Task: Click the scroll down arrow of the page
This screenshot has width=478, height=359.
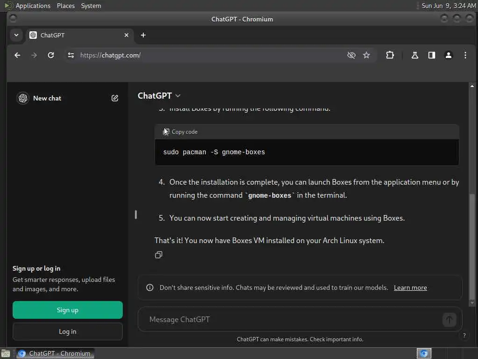Action: coord(472,302)
